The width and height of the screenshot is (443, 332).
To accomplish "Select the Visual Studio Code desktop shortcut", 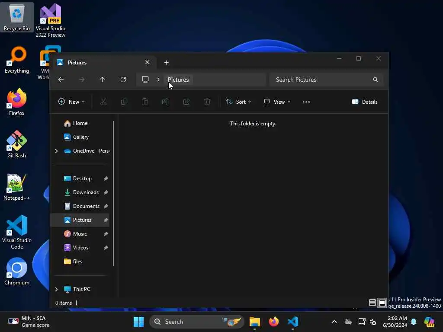I will click(17, 232).
